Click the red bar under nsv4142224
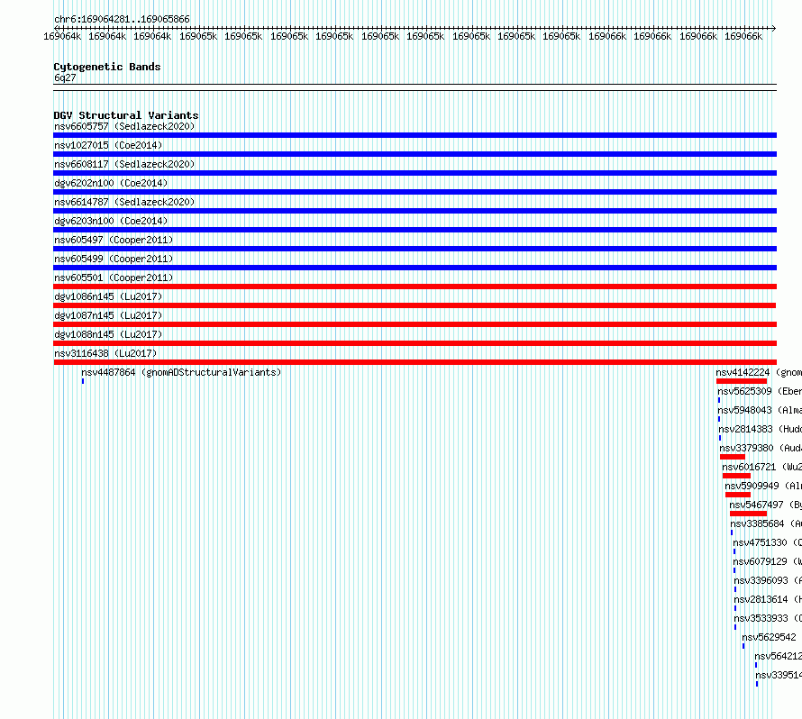The height and width of the screenshot is (719, 802). point(741,381)
